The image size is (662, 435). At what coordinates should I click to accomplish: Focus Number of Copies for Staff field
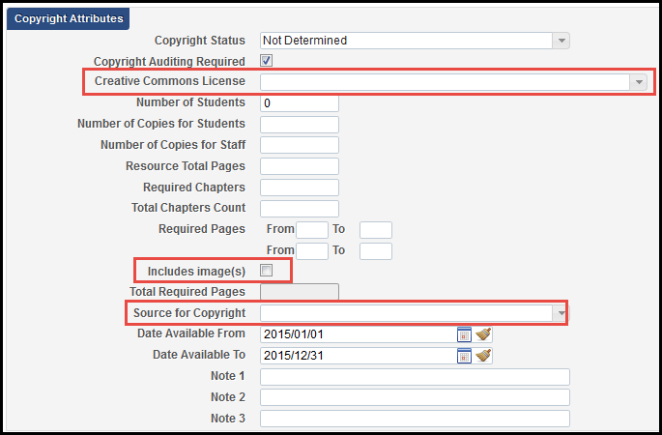(x=300, y=145)
